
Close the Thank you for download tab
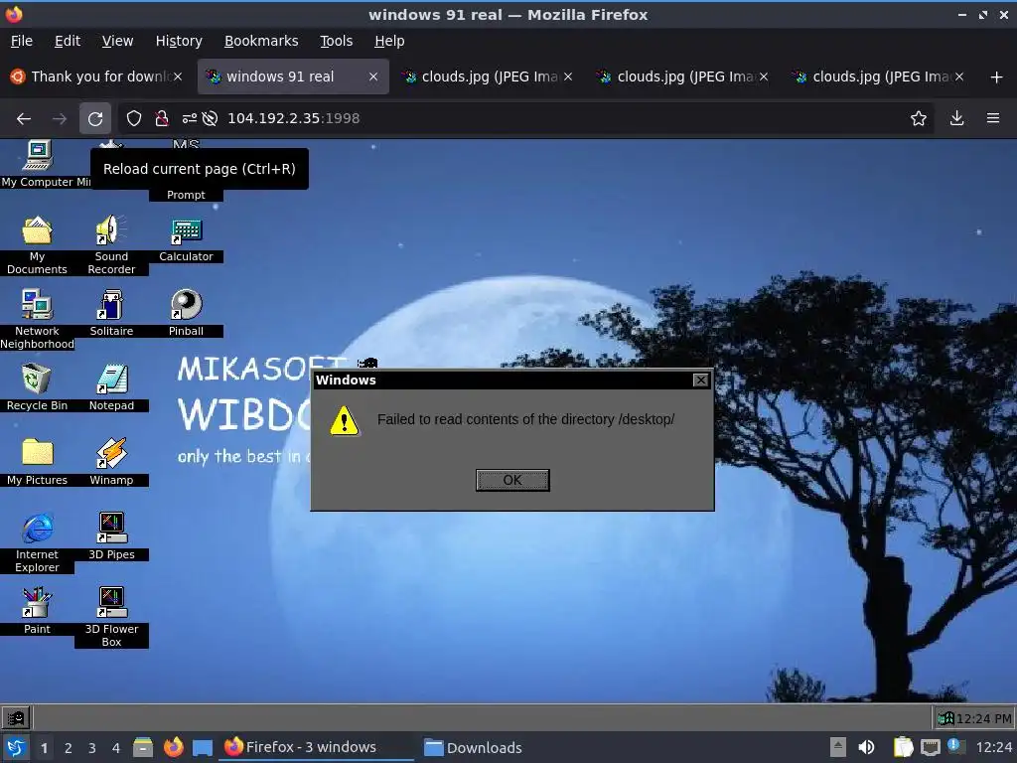(178, 76)
